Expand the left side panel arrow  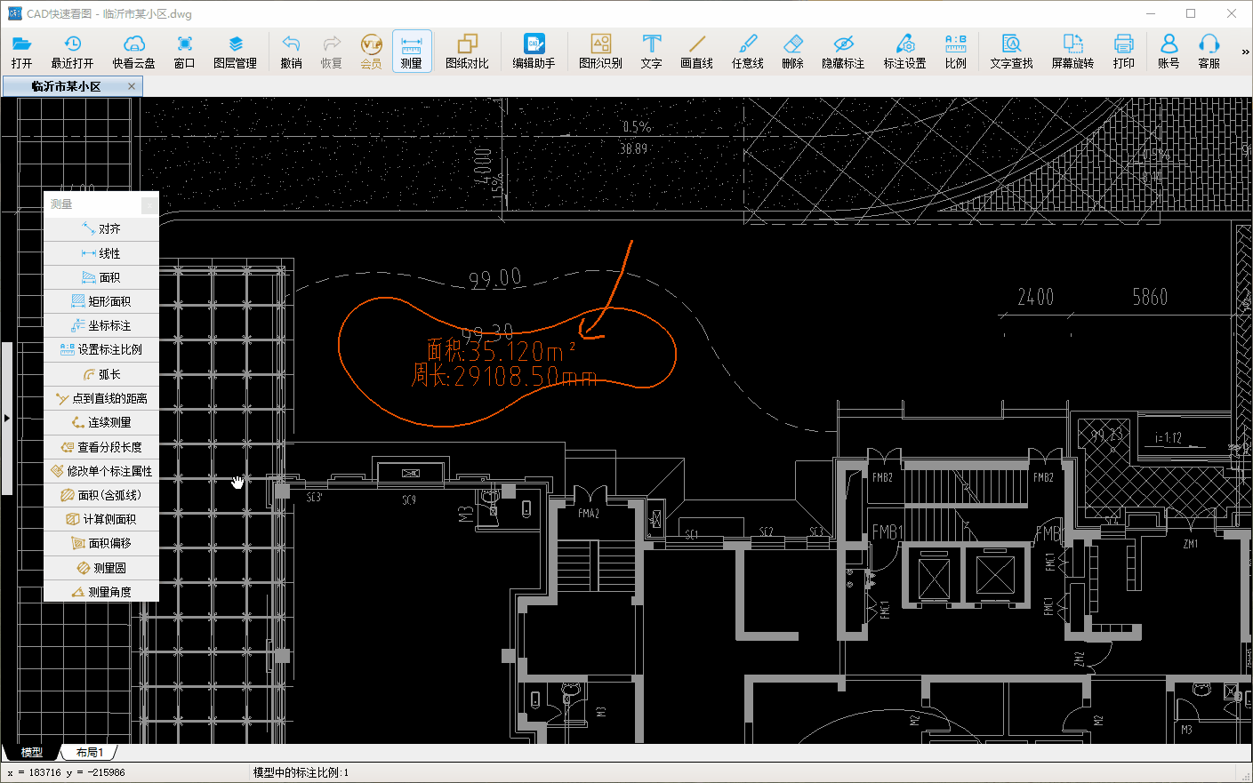point(6,418)
